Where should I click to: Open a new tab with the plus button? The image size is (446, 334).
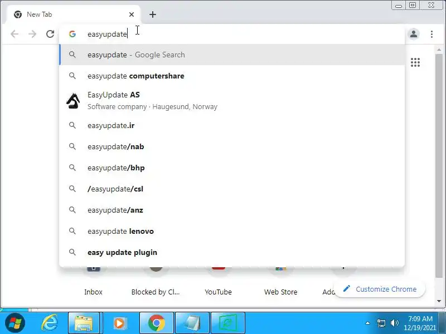point(153,14)
